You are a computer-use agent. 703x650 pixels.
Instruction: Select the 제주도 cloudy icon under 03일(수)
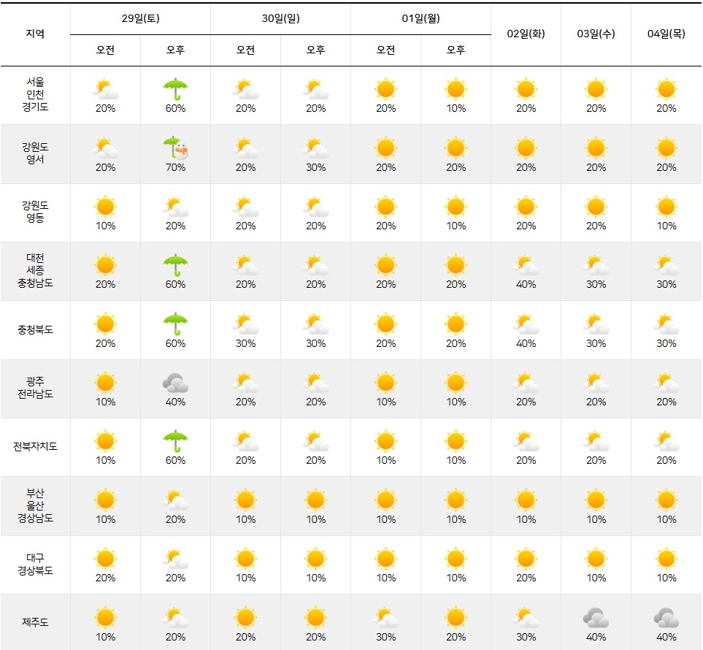click(596, 618)
